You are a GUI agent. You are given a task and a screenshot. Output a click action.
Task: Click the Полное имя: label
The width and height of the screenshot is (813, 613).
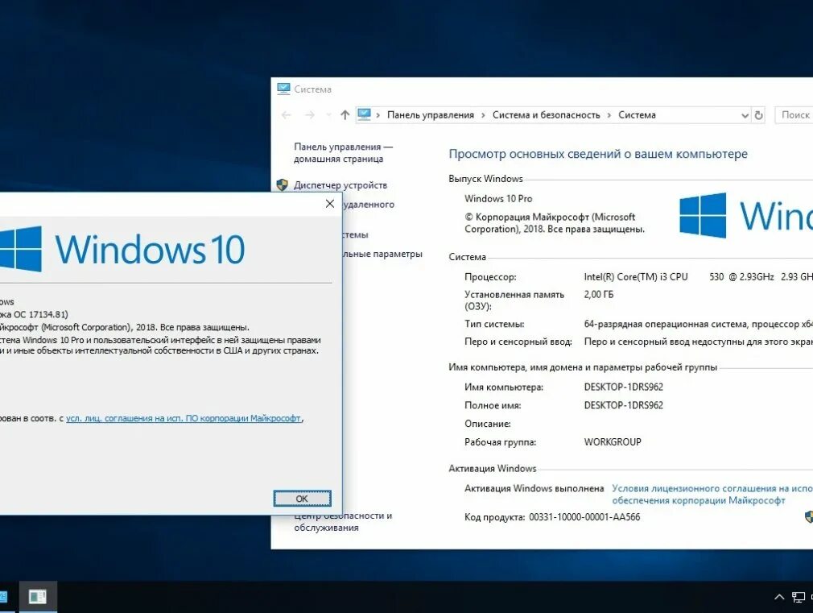pos(493,405)
